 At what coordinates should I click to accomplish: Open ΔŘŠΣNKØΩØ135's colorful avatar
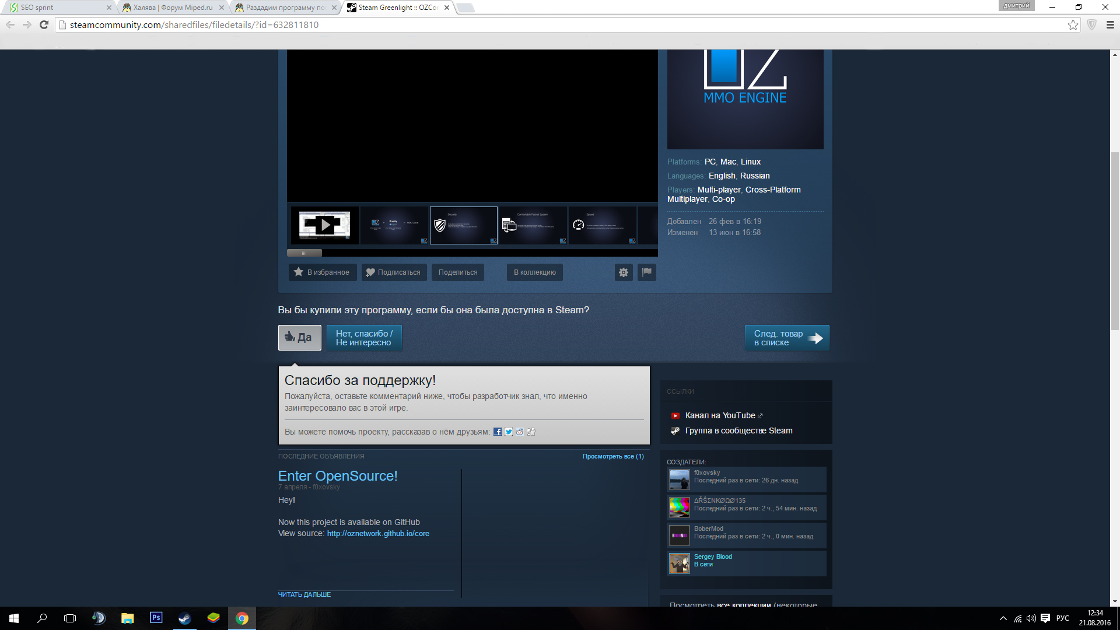coord(679,508)
